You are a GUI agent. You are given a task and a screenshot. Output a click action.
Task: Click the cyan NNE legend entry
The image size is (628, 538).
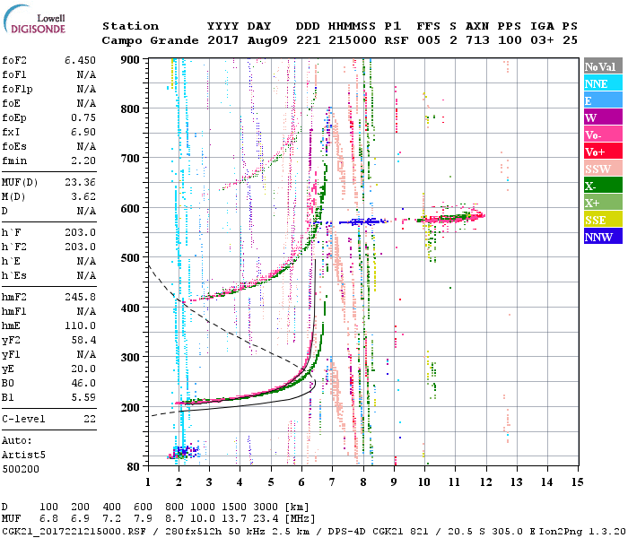click(602, 83)
